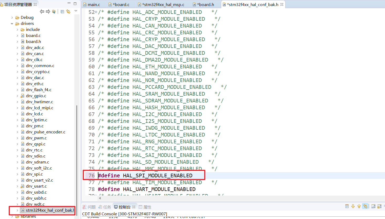385x219 pixels.
Task: Click the drv_qspi.c file icon
Action: 23,144
